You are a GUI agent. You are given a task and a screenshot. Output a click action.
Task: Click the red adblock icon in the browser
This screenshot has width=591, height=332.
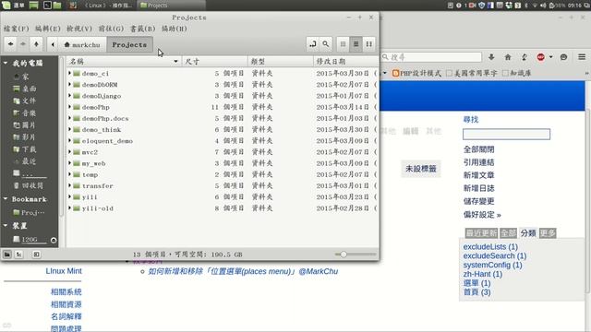click(541, 57)
